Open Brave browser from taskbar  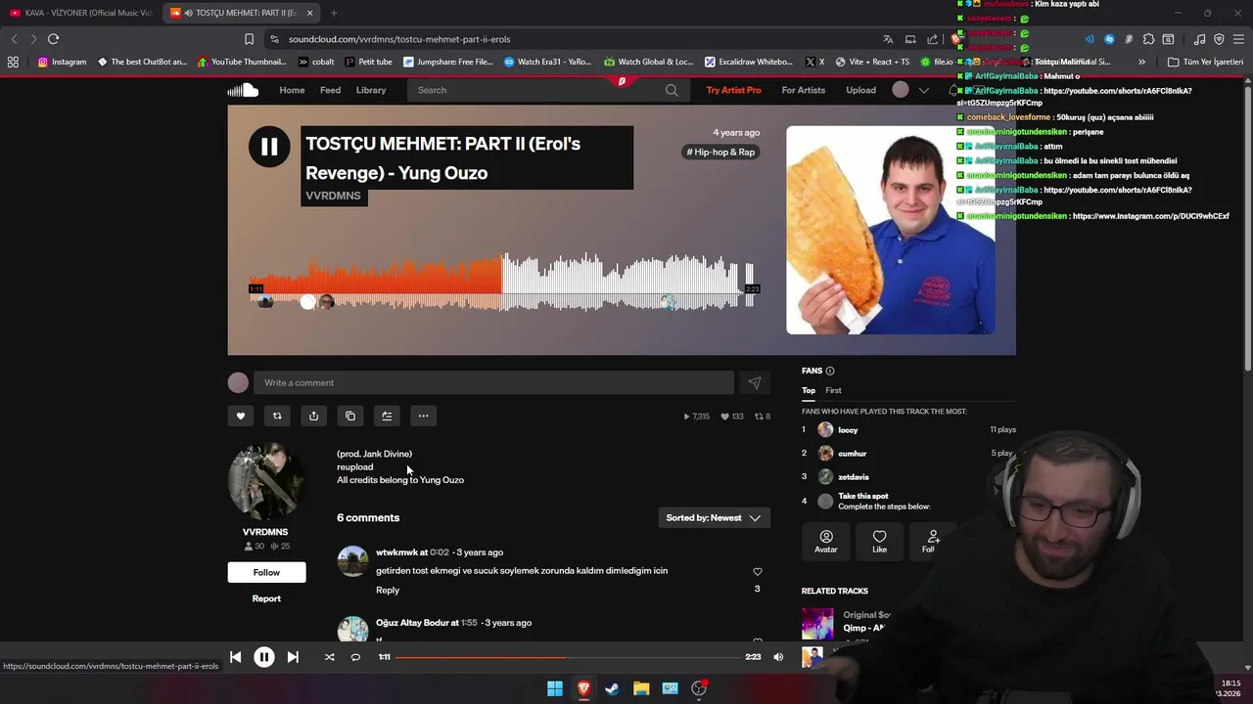pyautogui.click(x=583, y=688)
